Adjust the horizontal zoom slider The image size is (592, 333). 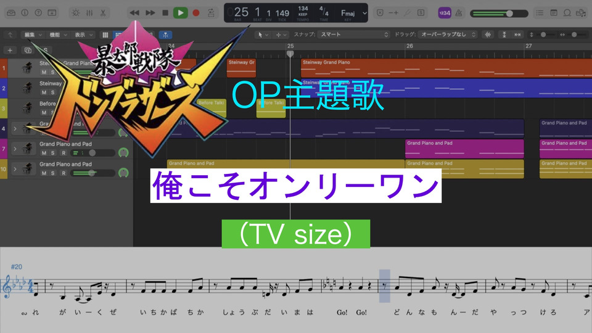click(x=573, y=35)
